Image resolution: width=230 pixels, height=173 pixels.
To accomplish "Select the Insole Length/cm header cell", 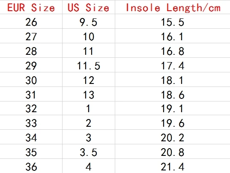I will pyautogui.click(x=173, y=7).
